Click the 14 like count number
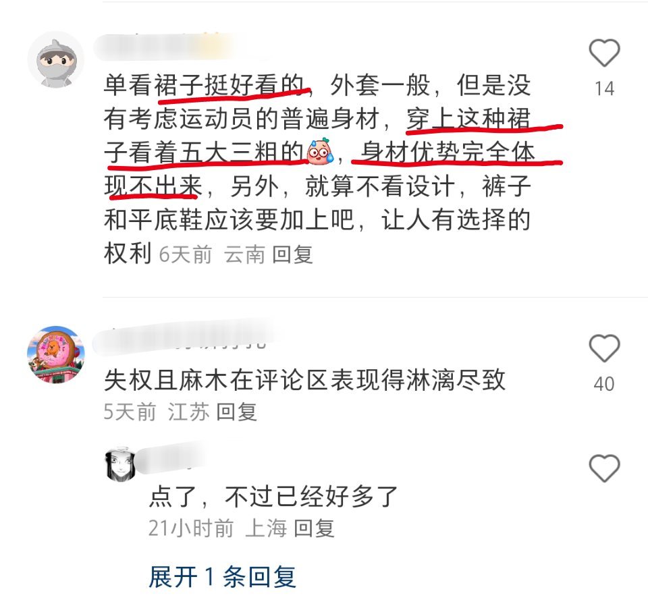 (604, 89)
